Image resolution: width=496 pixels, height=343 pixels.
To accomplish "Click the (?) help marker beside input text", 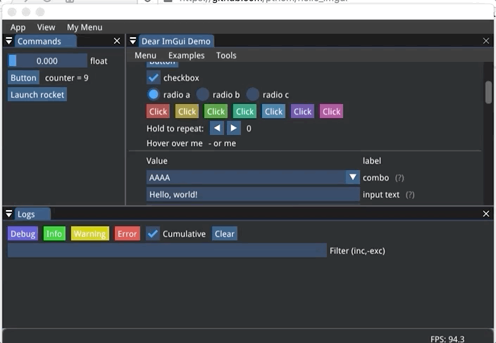I will coord(410,195).
